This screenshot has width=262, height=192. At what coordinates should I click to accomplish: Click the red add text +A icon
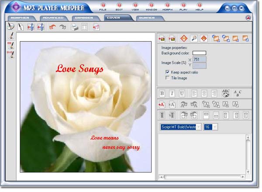pyautogui.click(x=162, y=104)
